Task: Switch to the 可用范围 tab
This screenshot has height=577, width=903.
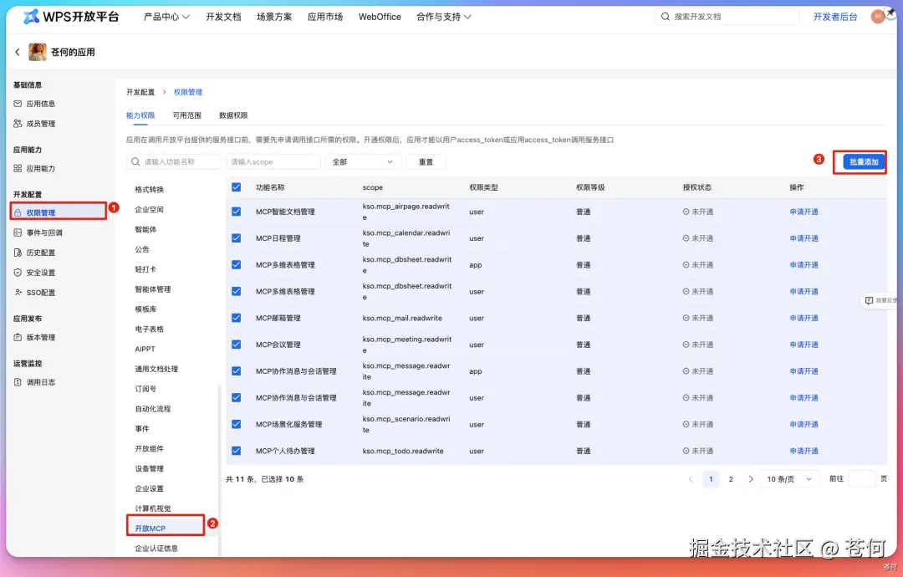Action: 187,115
